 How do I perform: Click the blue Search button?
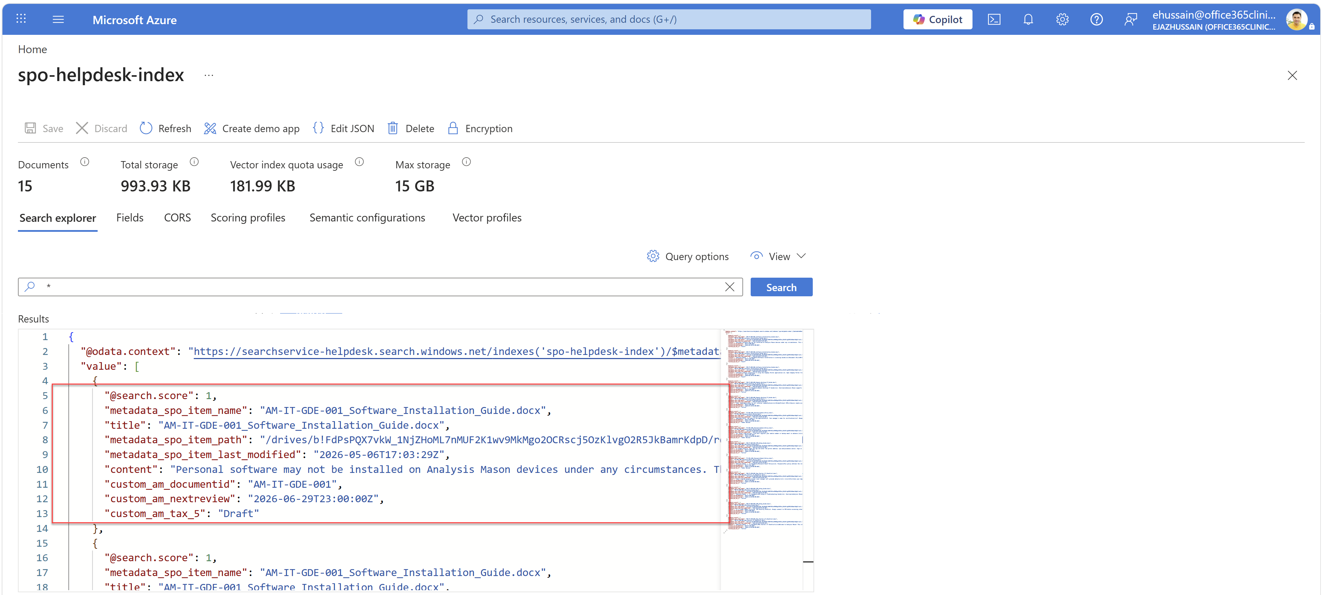[x=781, y=287]
